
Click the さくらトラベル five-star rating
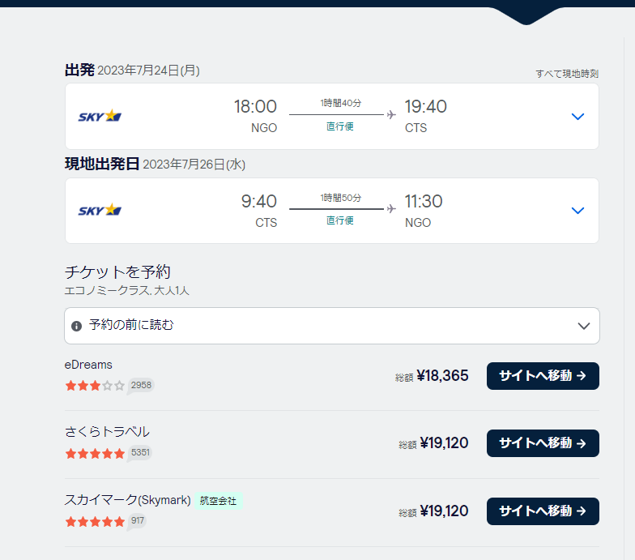coord(95,453)
